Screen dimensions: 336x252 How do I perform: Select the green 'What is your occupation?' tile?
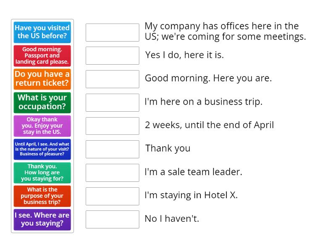pyautogui.click(x=42, y=102)
